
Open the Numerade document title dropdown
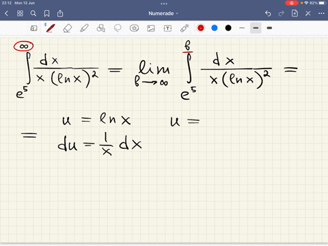coord(163,14)
